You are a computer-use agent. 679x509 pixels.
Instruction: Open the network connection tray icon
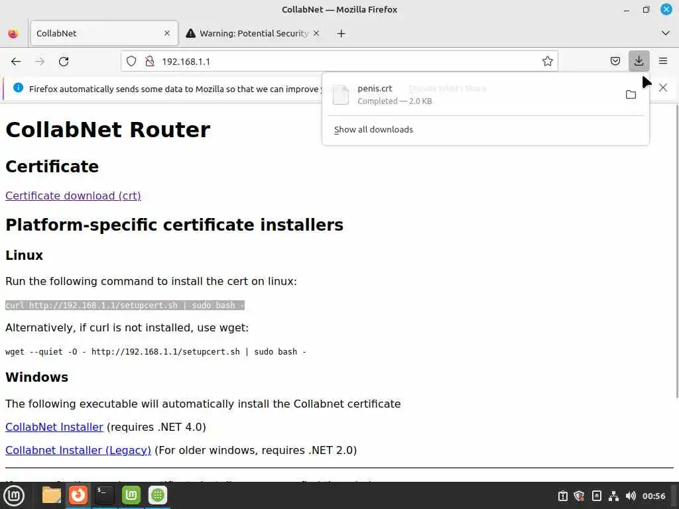613,496
